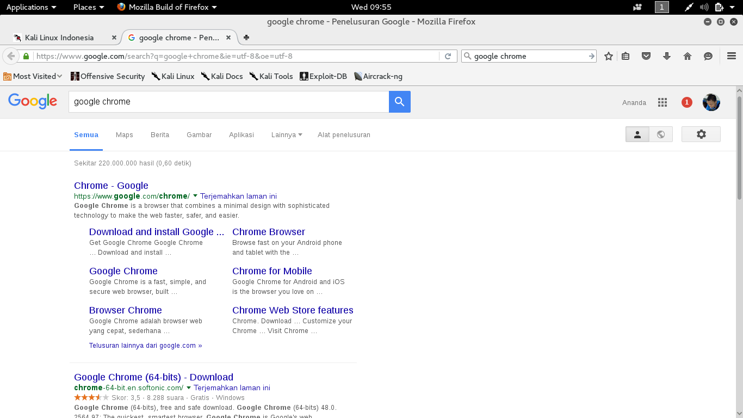The image size is (743, 418).
Task: Open the Pocket icon in toolbar
Action: (646, 56)
